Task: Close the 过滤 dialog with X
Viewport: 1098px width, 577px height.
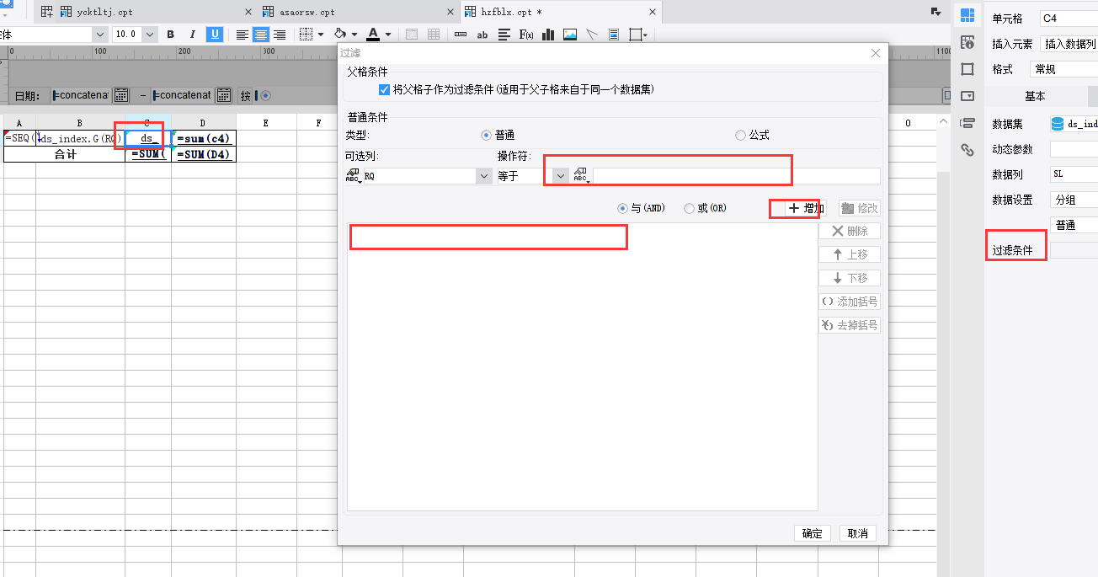Action: click(x=876, y=53)
